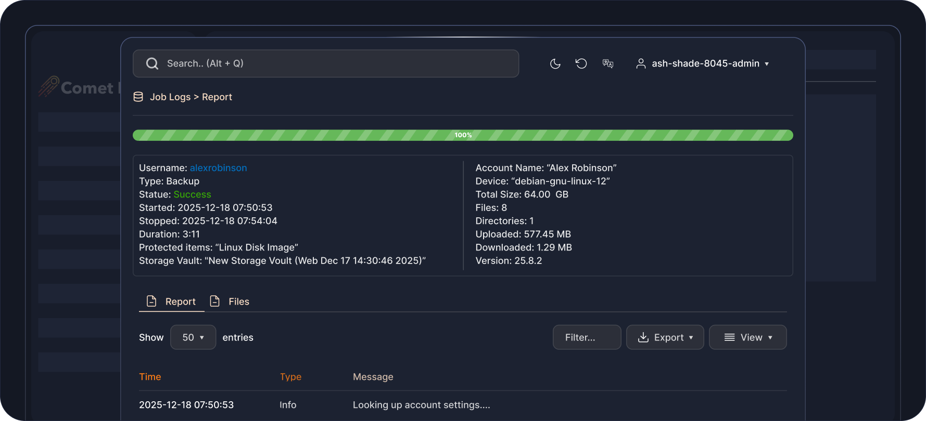926x421 pixels.
Task: Click 'Looking up account settings....' message
Action: pyautogui.click(x=422, y=405)
